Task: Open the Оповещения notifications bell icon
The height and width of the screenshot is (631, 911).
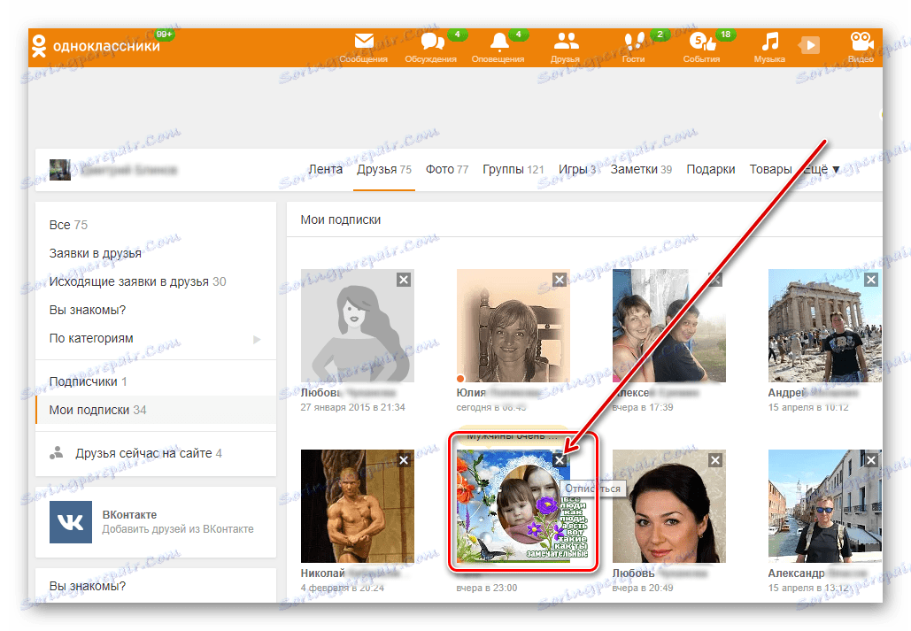Action: (x=500, y=42)
